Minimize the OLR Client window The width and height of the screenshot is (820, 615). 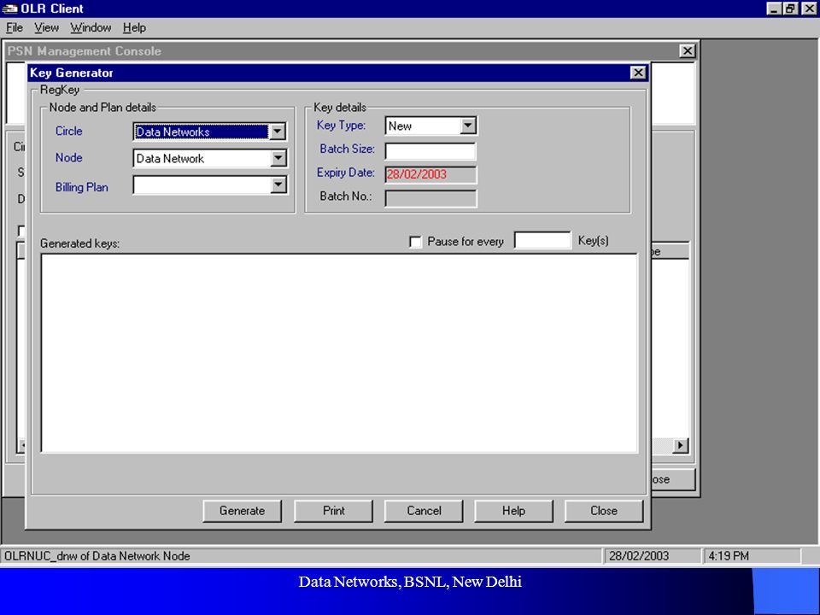tap(774, 9)
